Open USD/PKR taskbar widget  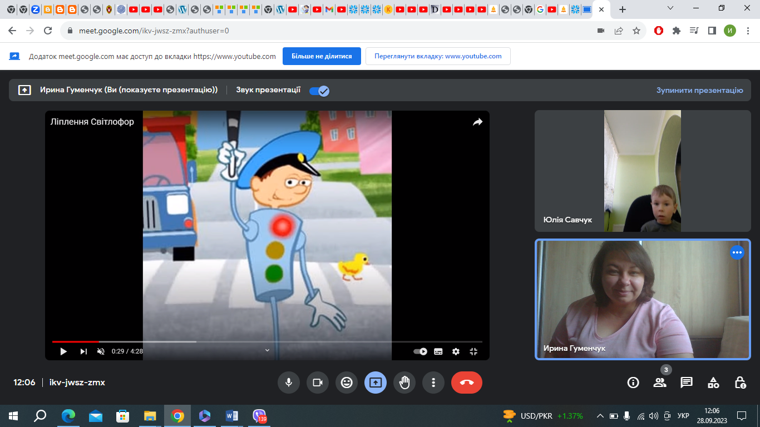(x=542, y=415)
